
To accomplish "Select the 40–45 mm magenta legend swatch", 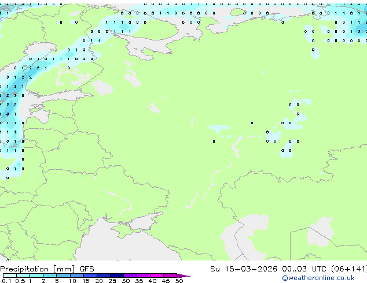I will point(157,275).
